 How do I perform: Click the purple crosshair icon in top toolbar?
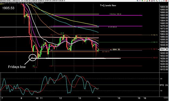140,1
